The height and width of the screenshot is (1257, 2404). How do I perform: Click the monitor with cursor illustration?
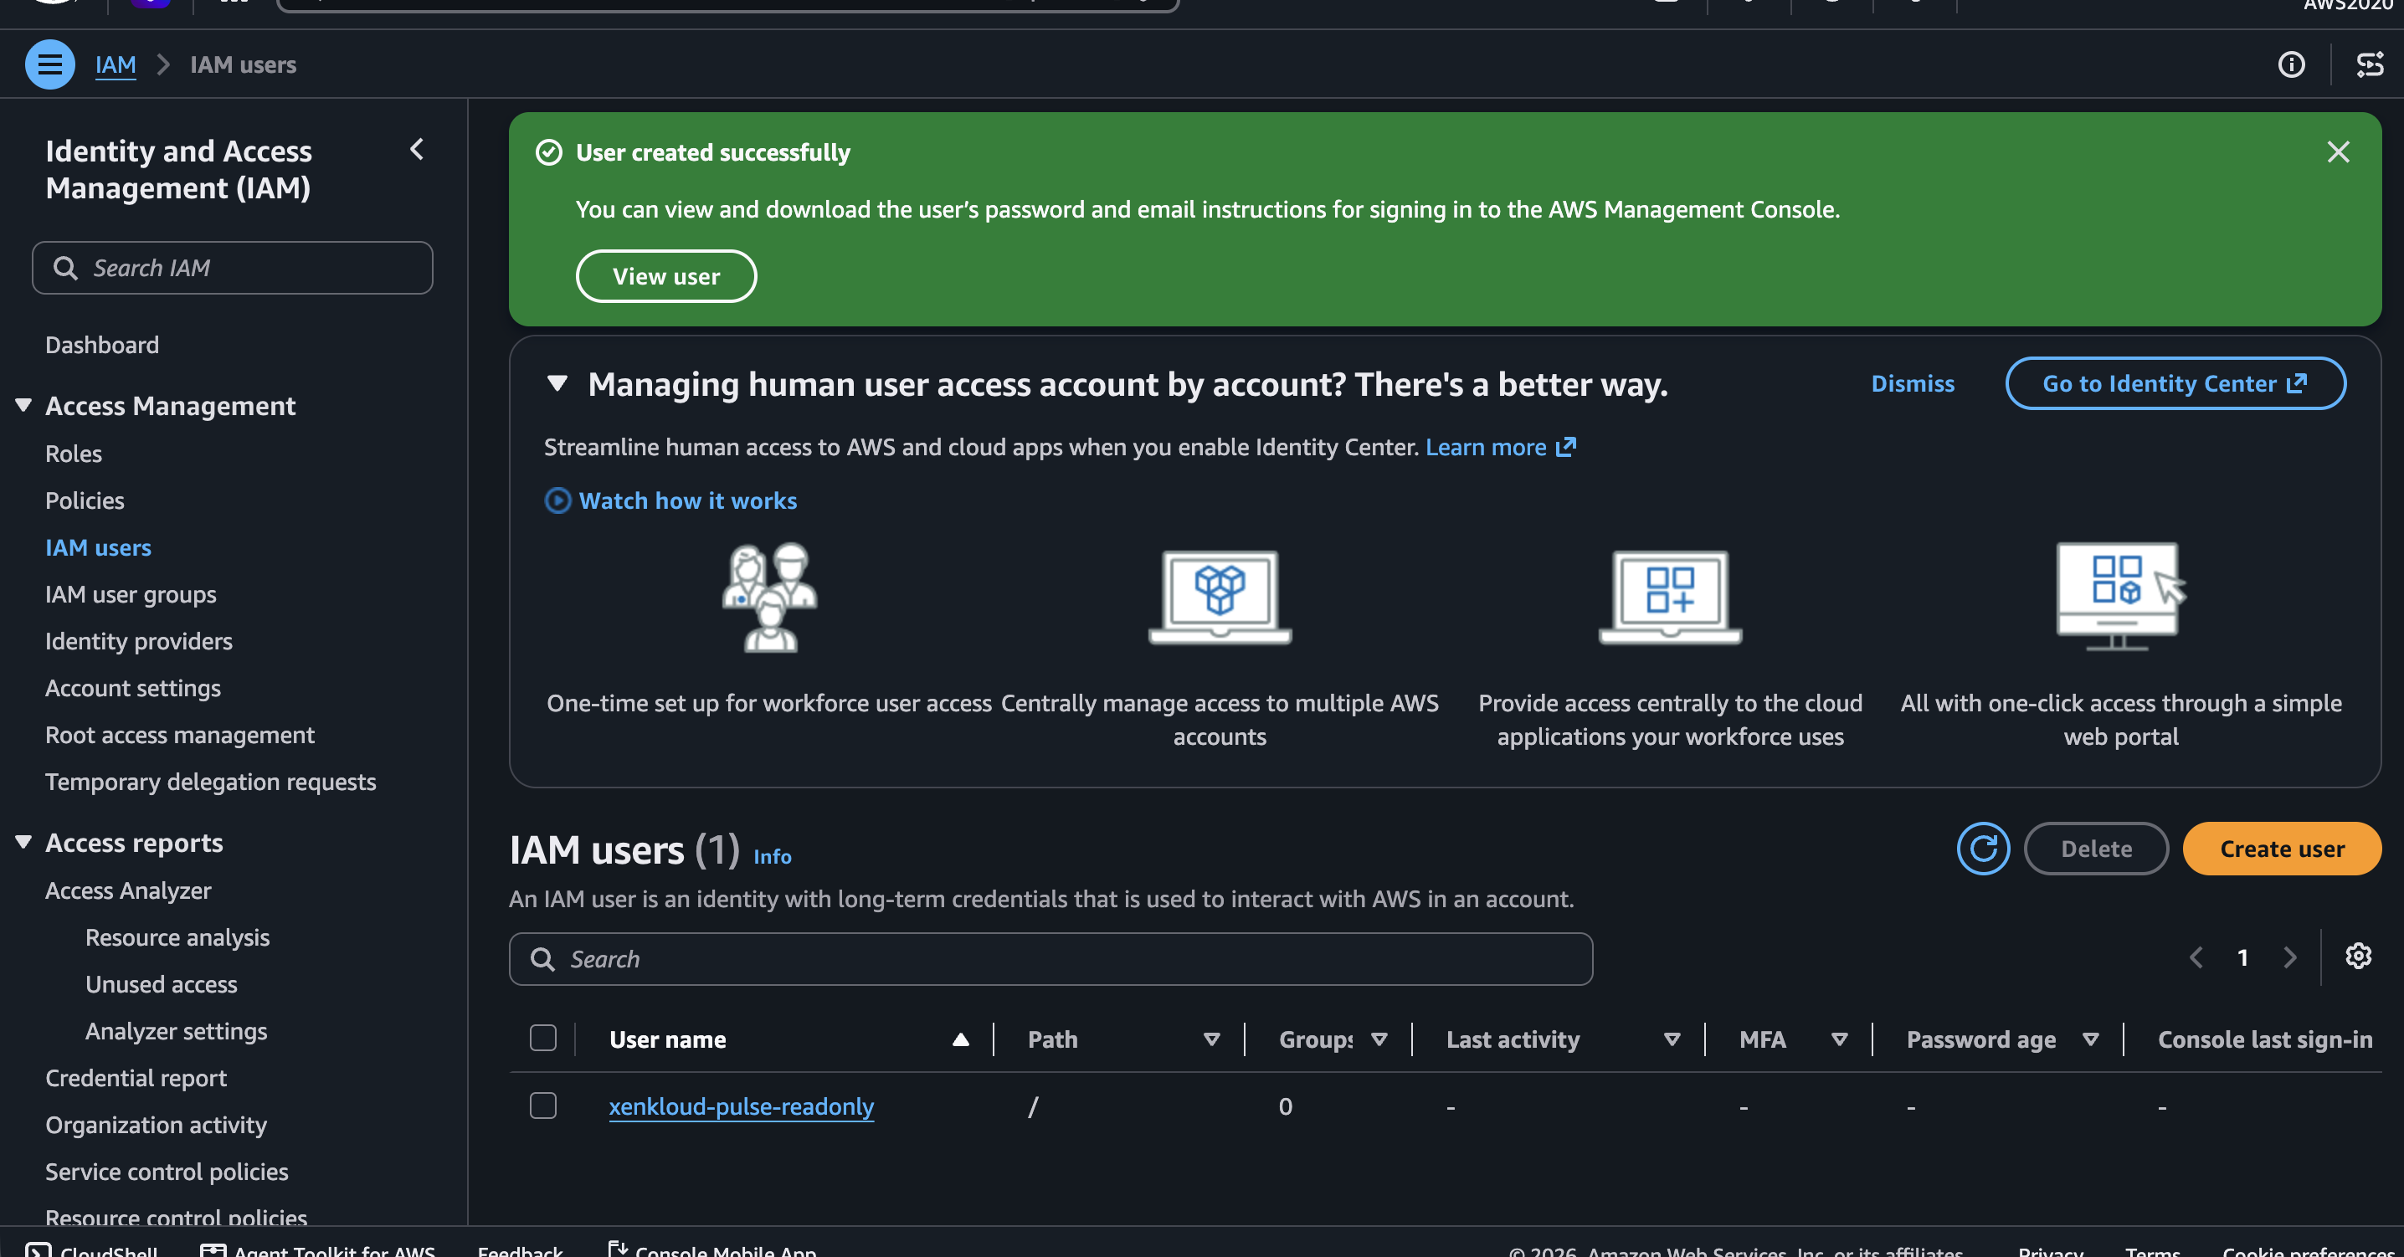click(2121, 598)
